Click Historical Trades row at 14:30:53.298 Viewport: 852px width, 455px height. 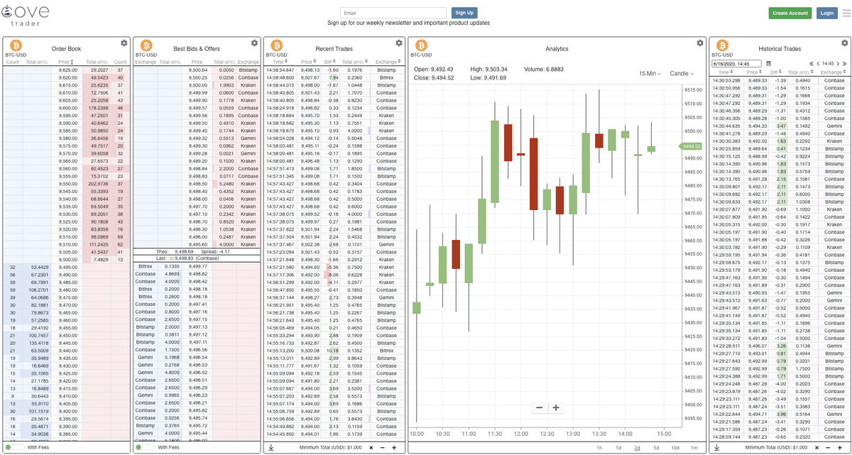click(x=779, y=80)
